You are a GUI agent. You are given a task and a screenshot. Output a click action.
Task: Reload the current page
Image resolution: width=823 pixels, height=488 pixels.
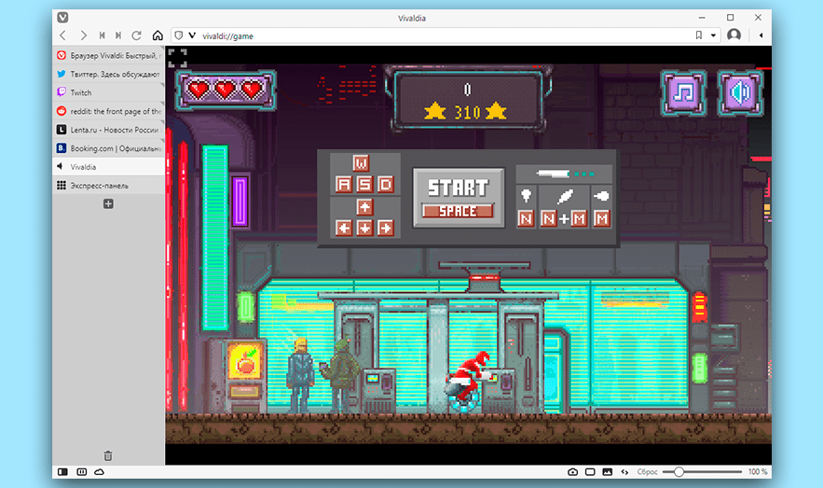click(x=137, y=35)
